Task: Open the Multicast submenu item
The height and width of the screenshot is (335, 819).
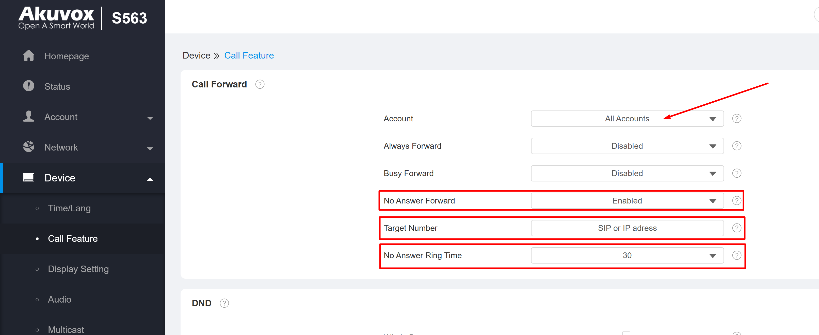Action: (x=66, y=330)
